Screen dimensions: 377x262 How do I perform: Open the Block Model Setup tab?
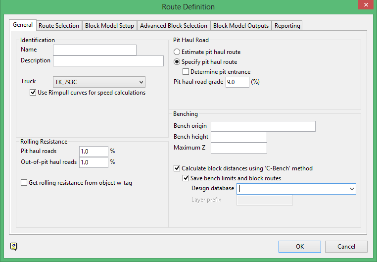coord(109,26)
